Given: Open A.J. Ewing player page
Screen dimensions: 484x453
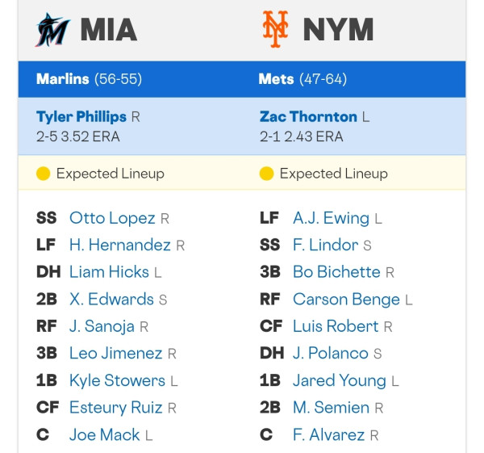Looking at the screenshot, I should point(332,218).
